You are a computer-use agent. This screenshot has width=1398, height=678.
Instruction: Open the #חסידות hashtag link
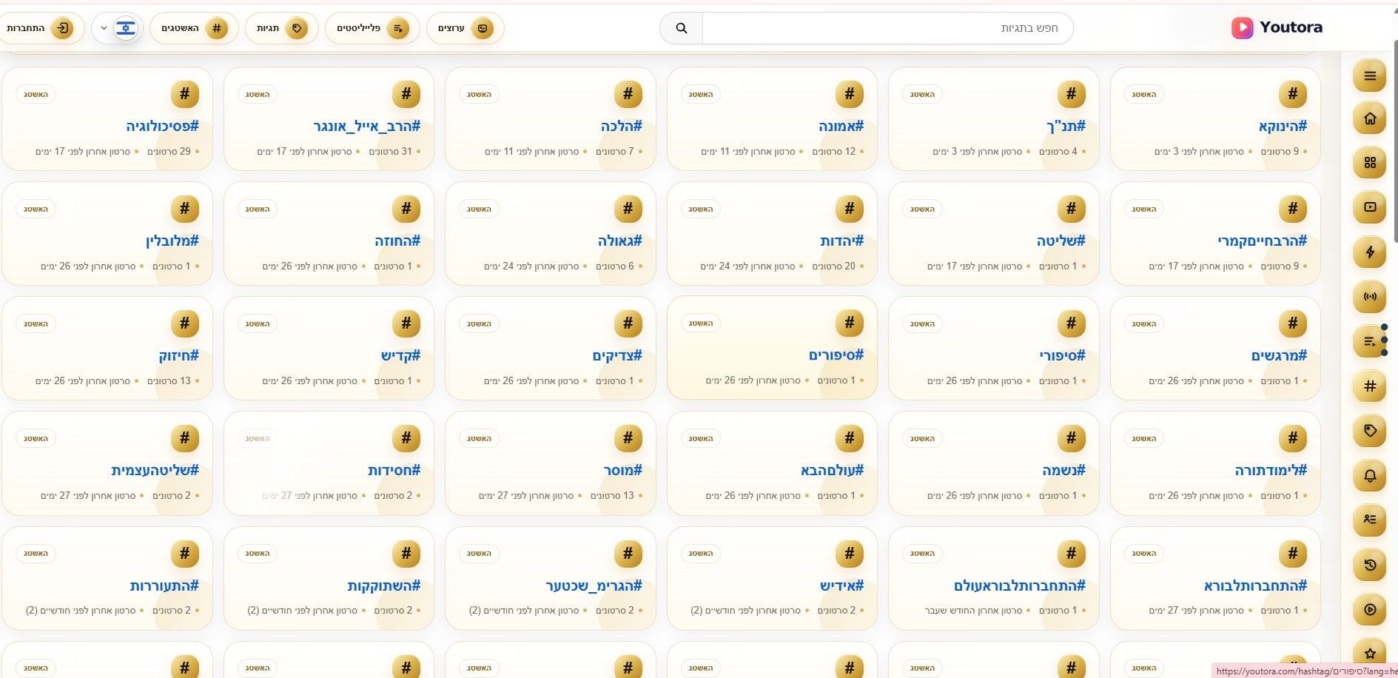(394, 471)
